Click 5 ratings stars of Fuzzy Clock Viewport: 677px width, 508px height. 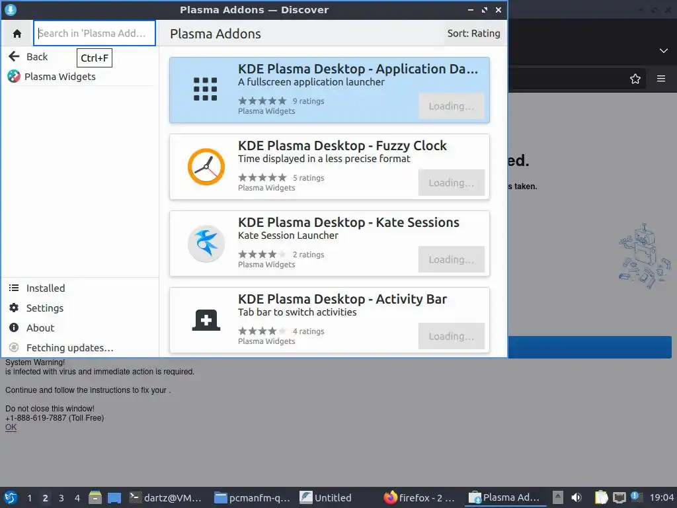pos(262,177)
